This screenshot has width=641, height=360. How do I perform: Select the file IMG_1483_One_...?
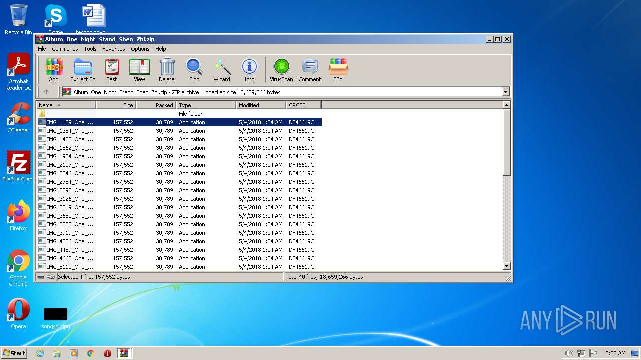coord(179,139)
